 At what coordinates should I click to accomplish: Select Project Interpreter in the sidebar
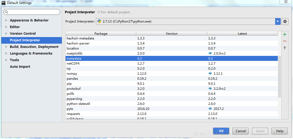pyautogui.click(x=31, y=40)
